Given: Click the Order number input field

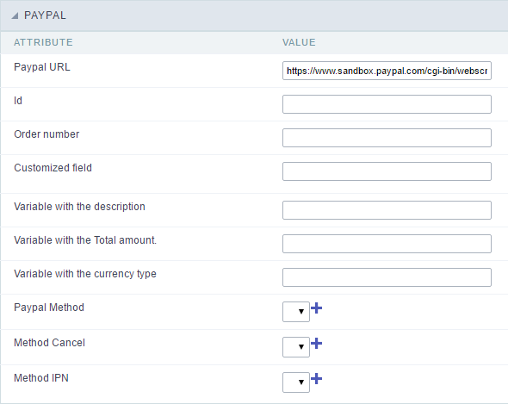Looking at the screenshot, I should (x=387, y=138).
